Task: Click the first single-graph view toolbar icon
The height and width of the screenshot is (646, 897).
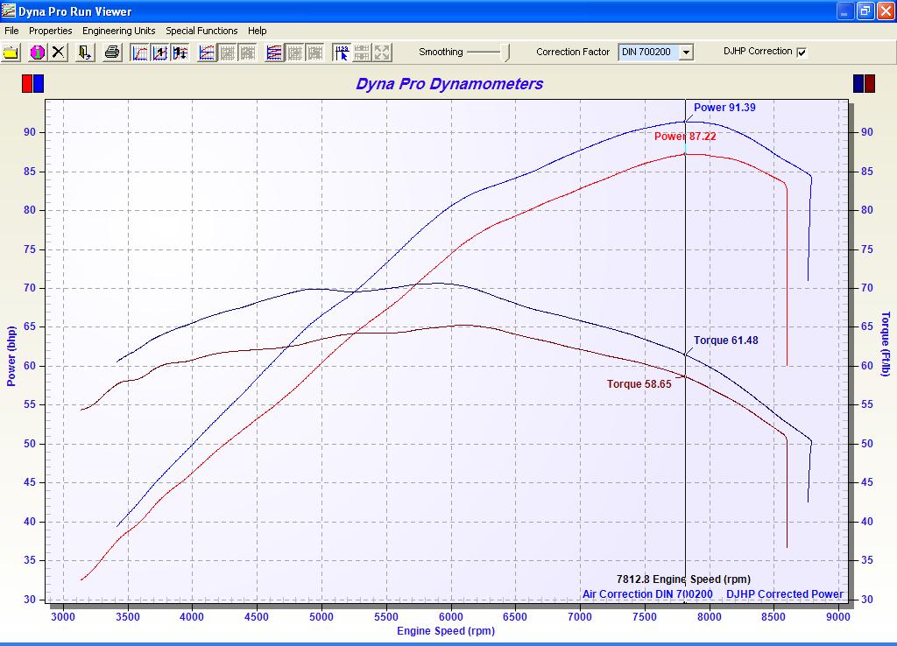Action: [x=140, y=53]
